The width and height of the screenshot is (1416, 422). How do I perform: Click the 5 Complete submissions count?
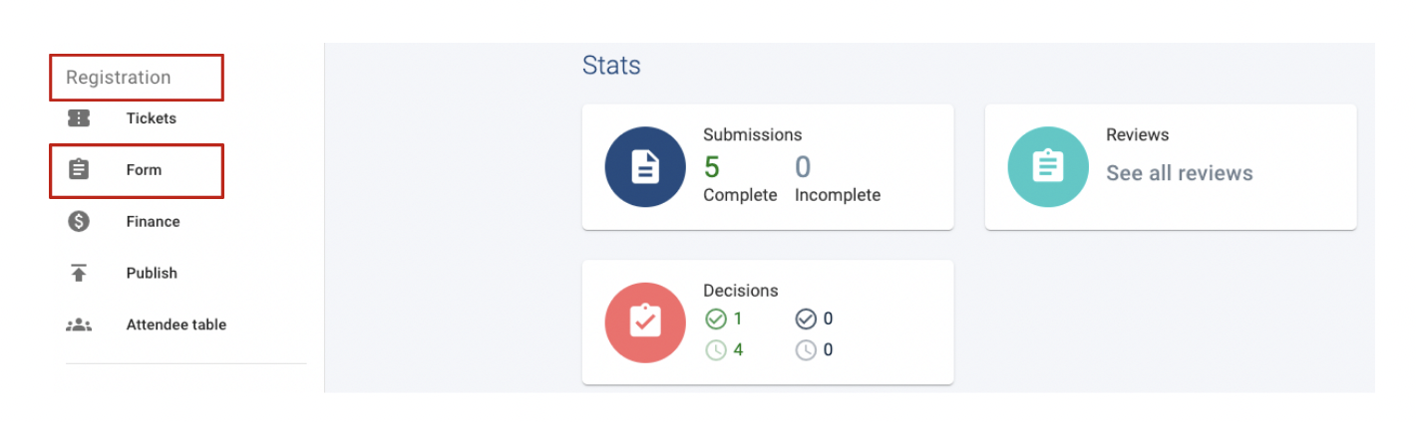click(711, 167)
